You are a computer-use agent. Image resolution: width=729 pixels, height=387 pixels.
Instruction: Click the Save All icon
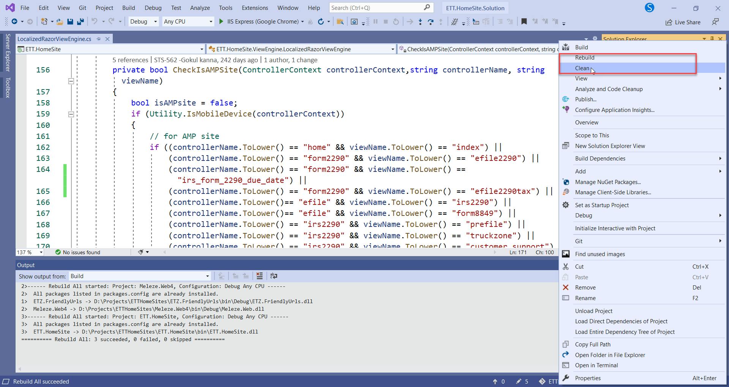coord(80,22)
